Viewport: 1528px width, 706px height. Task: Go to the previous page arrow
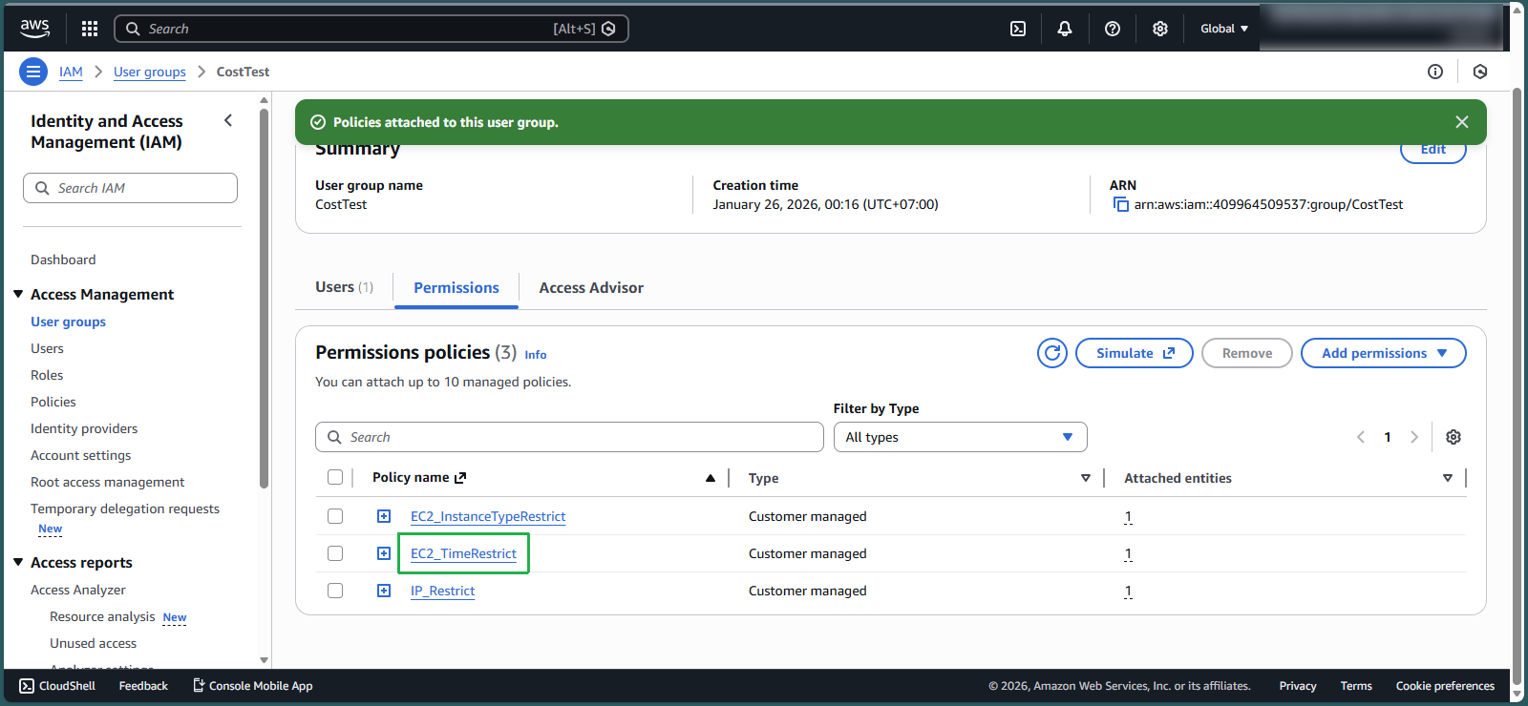point(1361,437)
